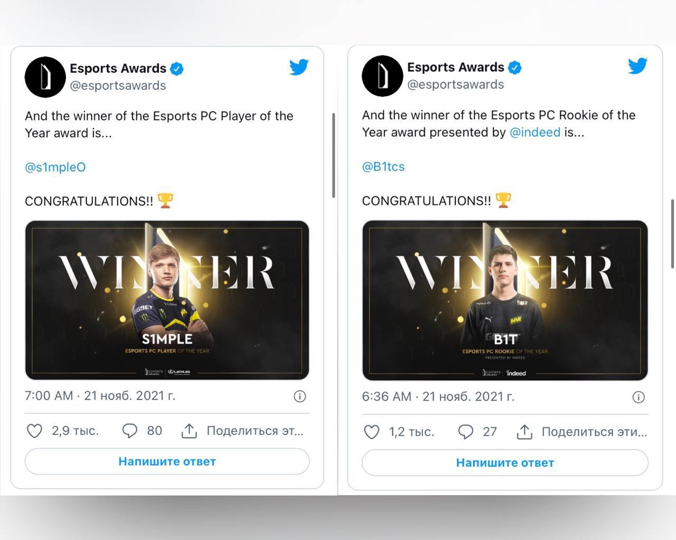The height and width of the screenshot is (540, 676).
Task: Open the @s1mpleO mention link
Action: coord(55,167)
